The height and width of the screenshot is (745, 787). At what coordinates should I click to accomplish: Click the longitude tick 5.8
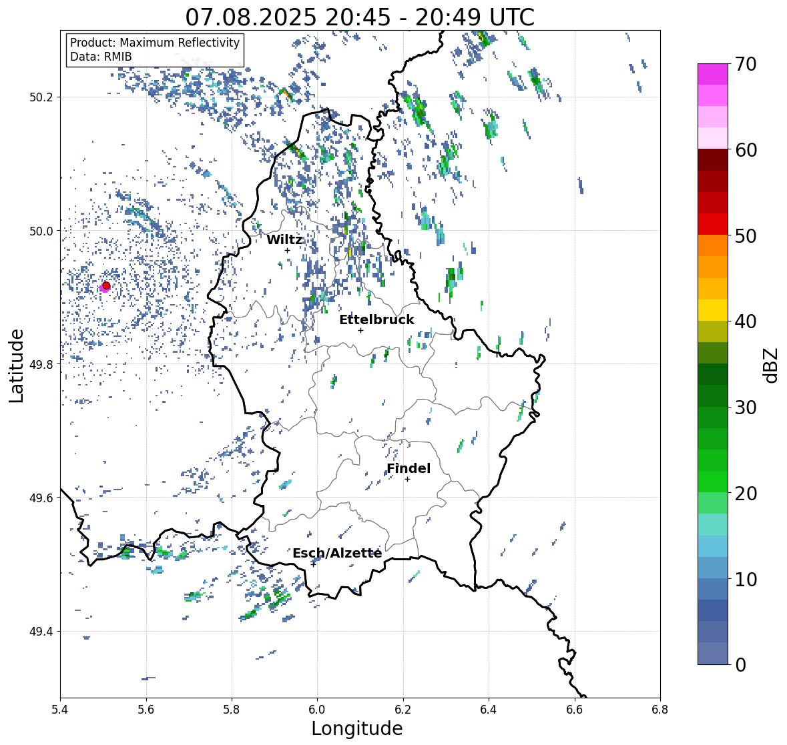(x=232, y=710)
